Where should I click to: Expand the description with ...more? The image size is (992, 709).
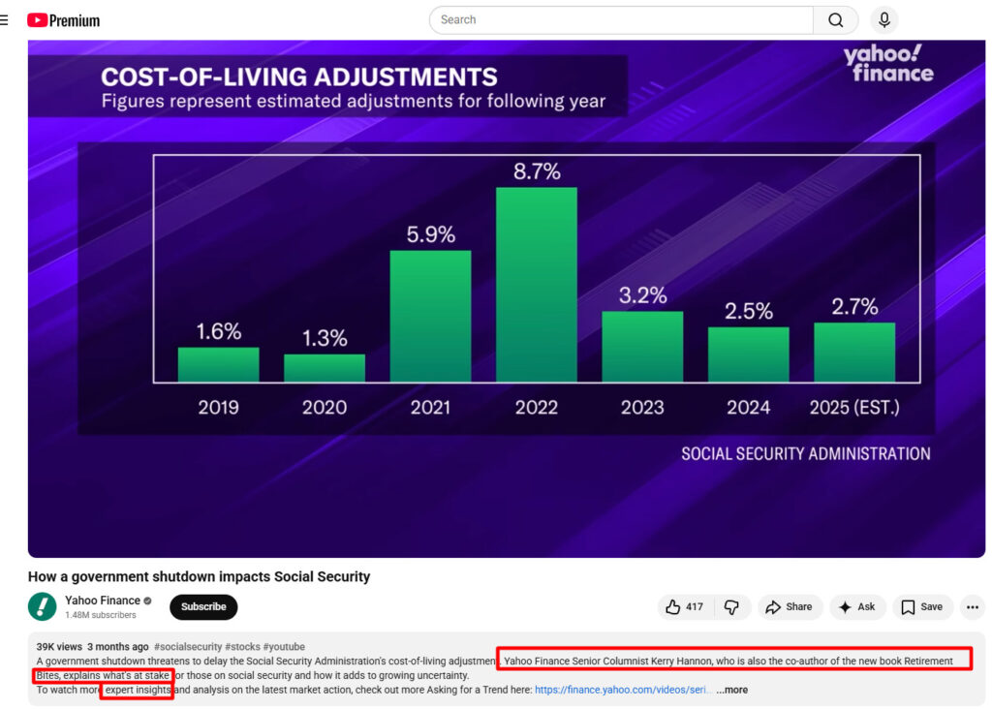(x=731, y=691)
